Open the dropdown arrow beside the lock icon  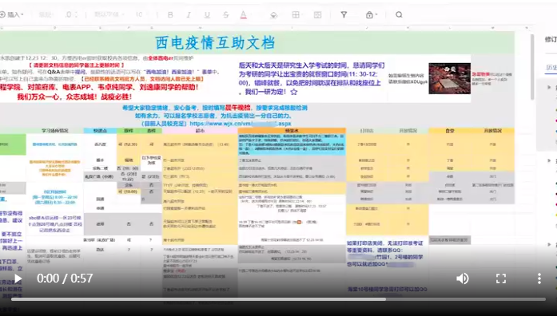click(x=376, y=15)
